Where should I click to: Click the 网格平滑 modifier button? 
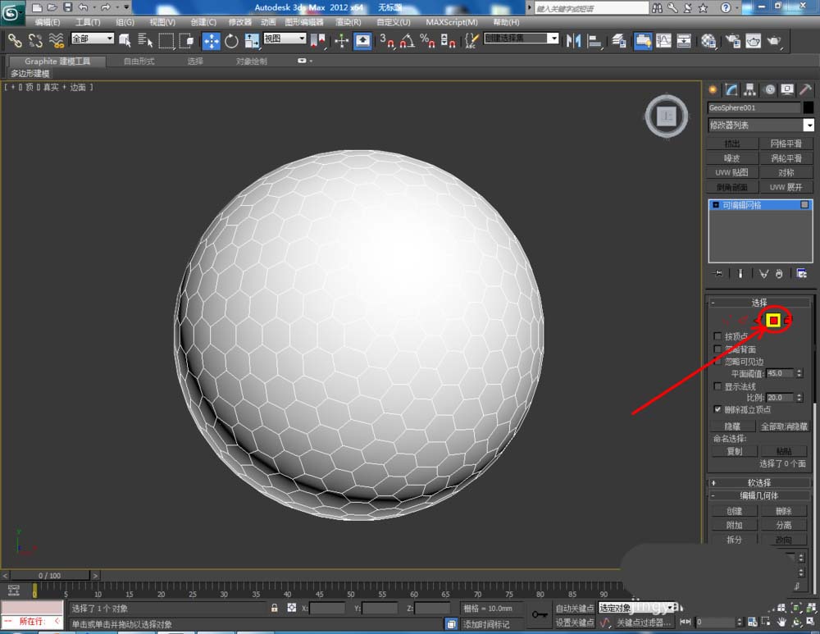tap(786, 144)
